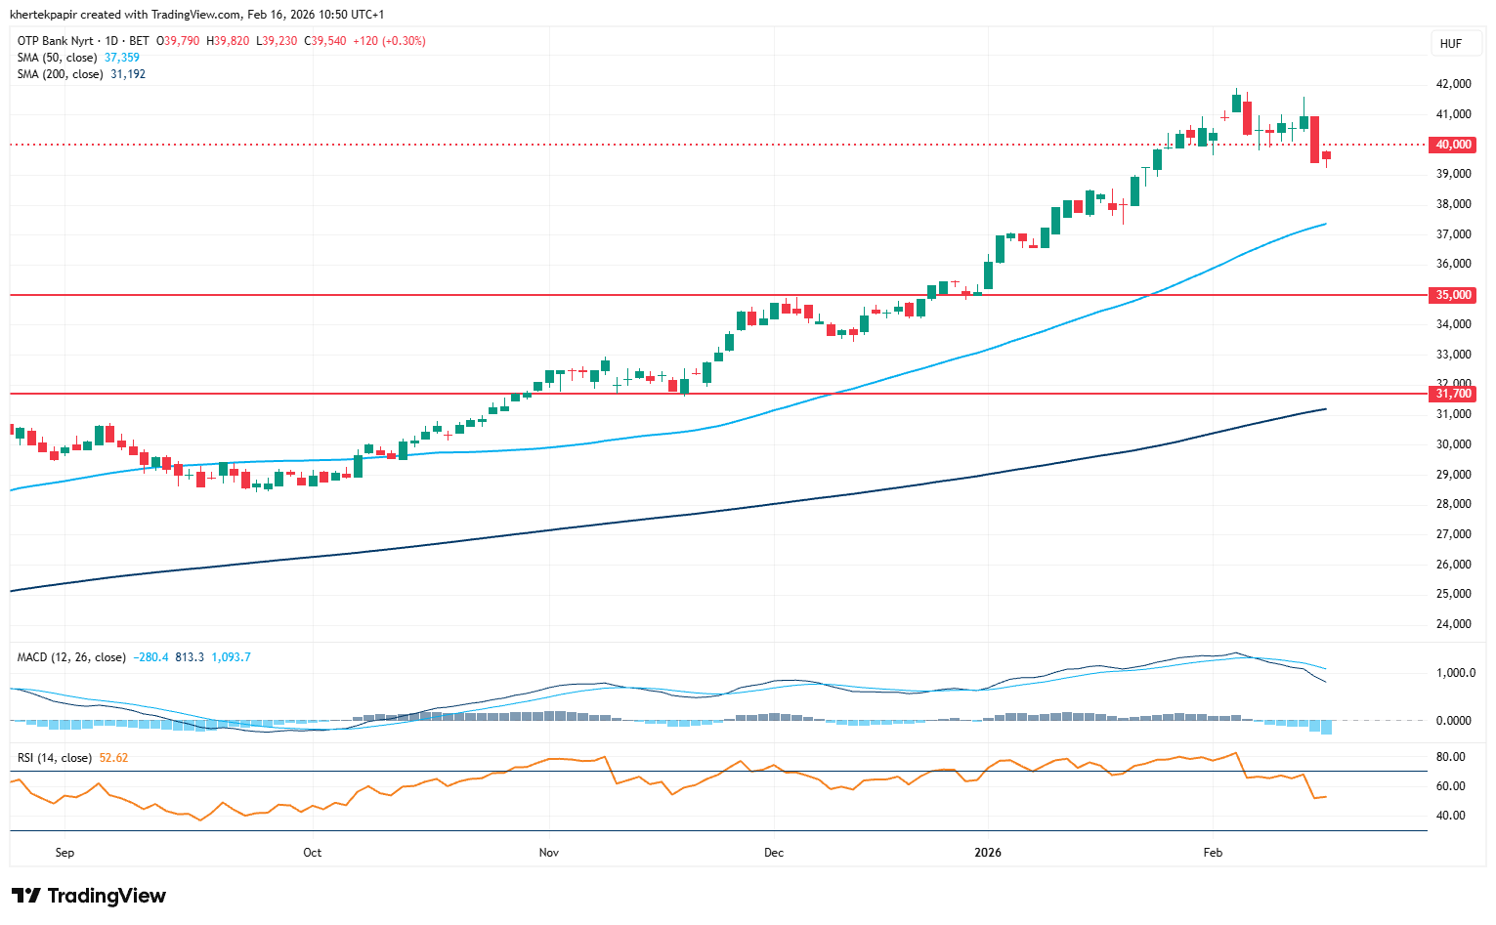This screenshot has width=1496, height=925.
Task: Click the RSI (14, close) indicator label
Action: pos(55,758)
